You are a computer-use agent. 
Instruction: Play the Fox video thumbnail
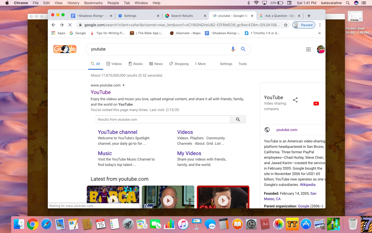(168, 197)
